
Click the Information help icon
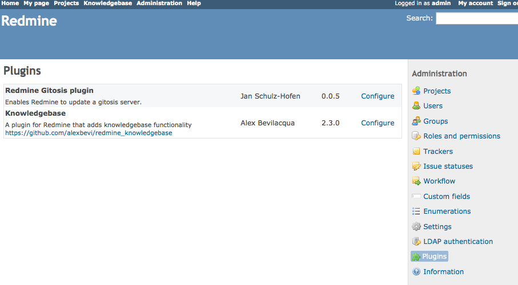pyautogui.click(x=416, y=271)
